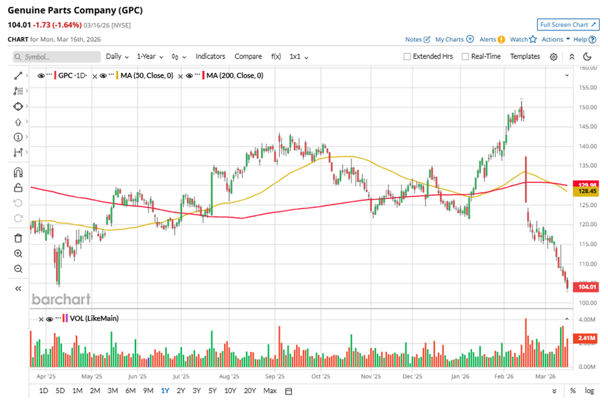Open Compare menu
The image size is (608, 404).
[x=248, y=56]
